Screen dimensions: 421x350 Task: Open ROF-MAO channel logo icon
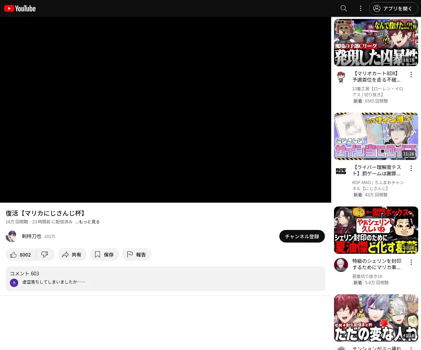pyautogui.click(x=341, y=171)
